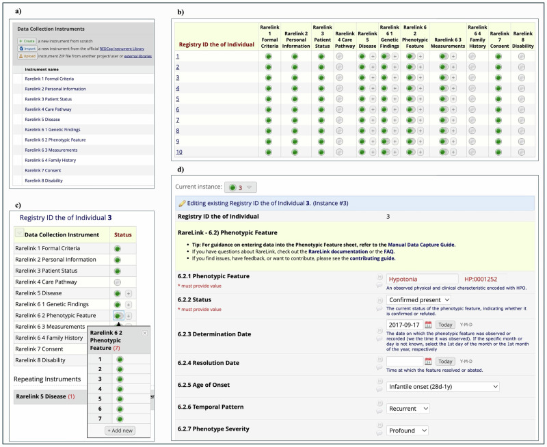Open record 1 from Registry ID column
Image resolution: width=547 pixels, height=447 pixels.
(178, 57)
